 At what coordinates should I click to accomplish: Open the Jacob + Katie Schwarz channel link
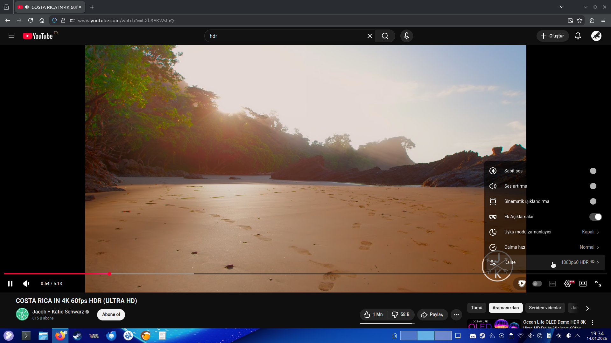58,312
